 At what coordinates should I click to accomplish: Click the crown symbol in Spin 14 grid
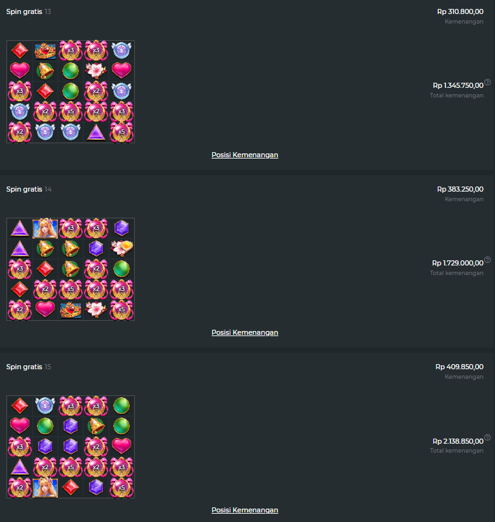[x=71, y=310]
